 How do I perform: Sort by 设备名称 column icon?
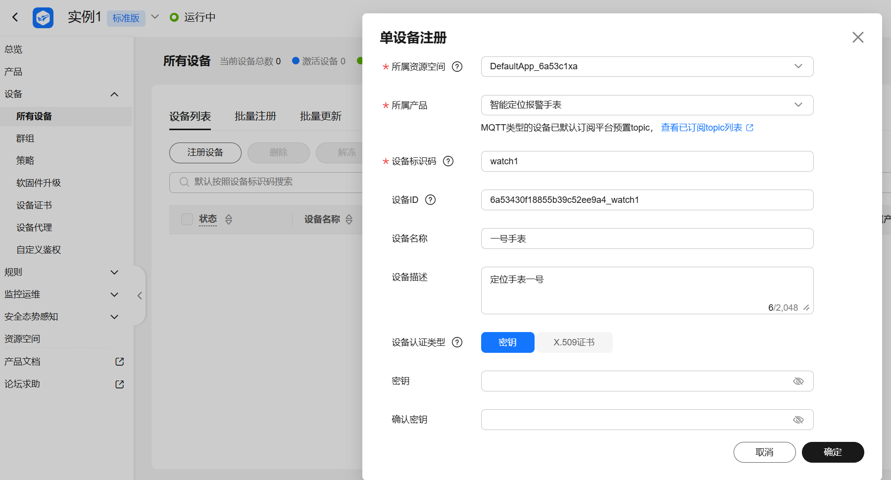(x=349, y=219)
